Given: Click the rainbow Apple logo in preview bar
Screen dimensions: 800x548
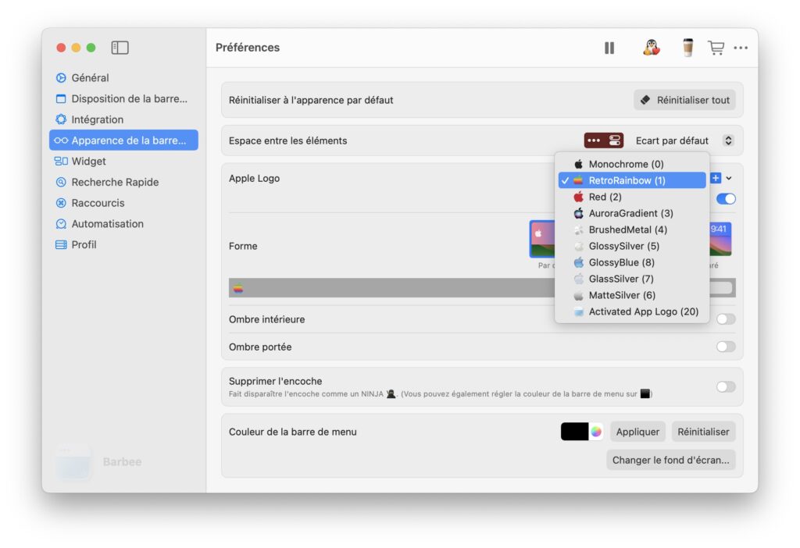Looking at the screenshot, I should tap(238, 289).
